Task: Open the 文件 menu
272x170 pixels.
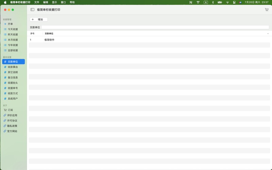Action: click(x=37, y=2)
